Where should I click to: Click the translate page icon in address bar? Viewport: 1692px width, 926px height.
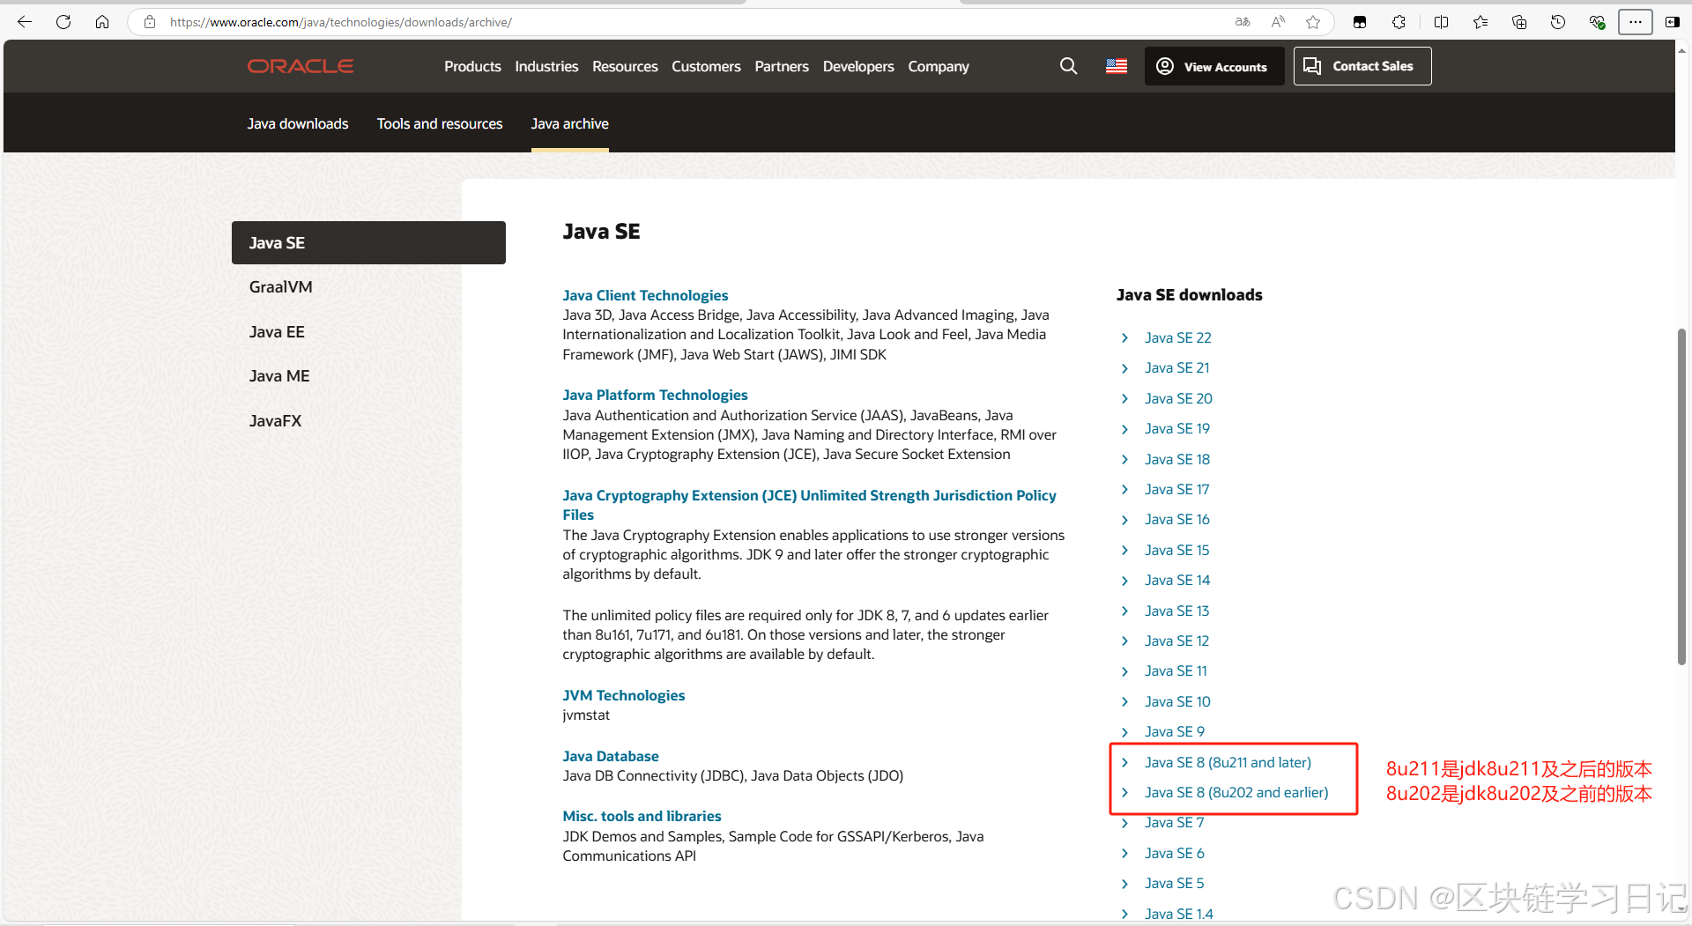(1243, 22)
